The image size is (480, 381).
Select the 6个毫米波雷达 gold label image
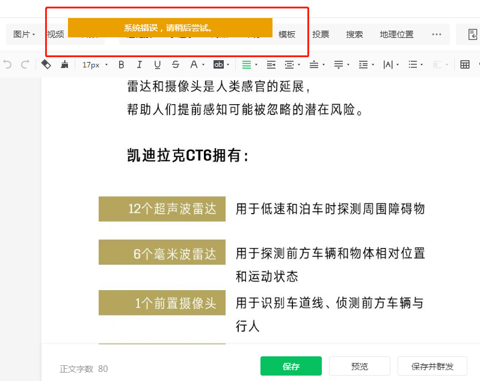point(162,252)
